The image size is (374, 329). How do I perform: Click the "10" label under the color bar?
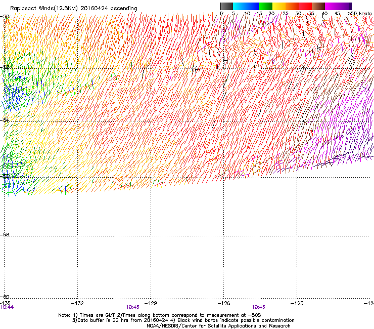coord(247,14)
